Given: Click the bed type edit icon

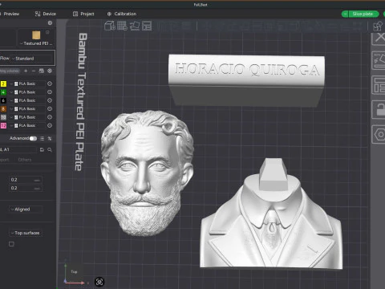Looking at the screenshot, I should point(47,32).
